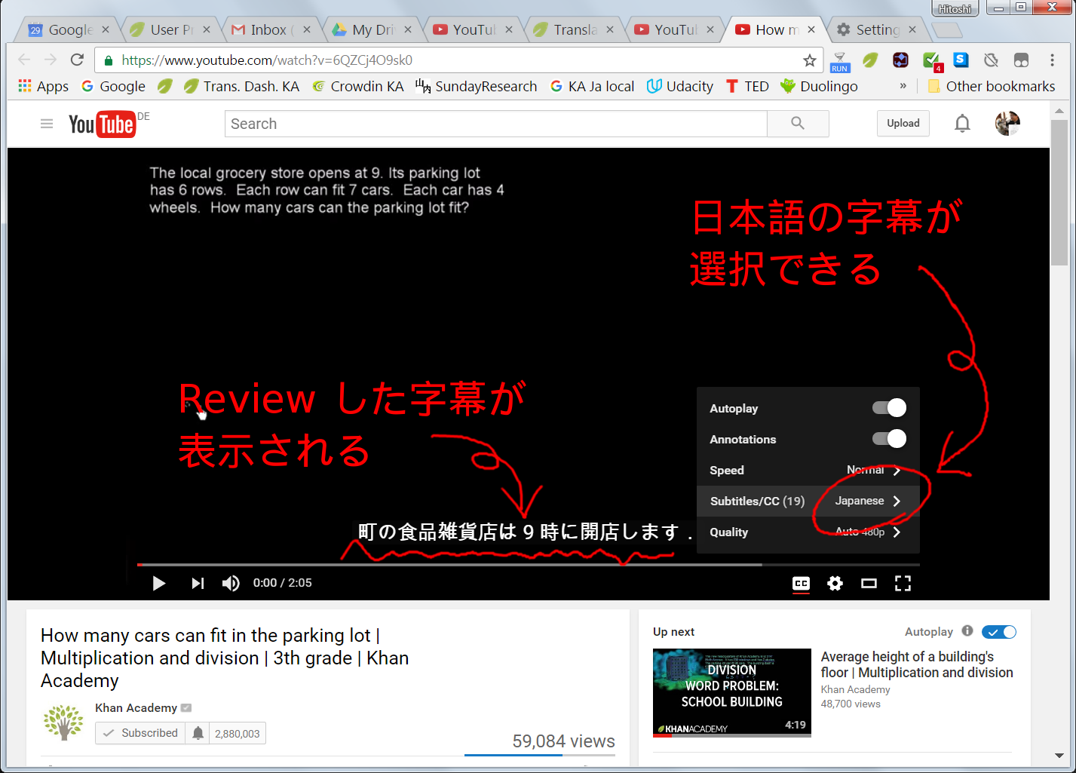Viewport: 1076px width, 773px height.
Task: Click the Subscribed button
Action: coord(140,733)
